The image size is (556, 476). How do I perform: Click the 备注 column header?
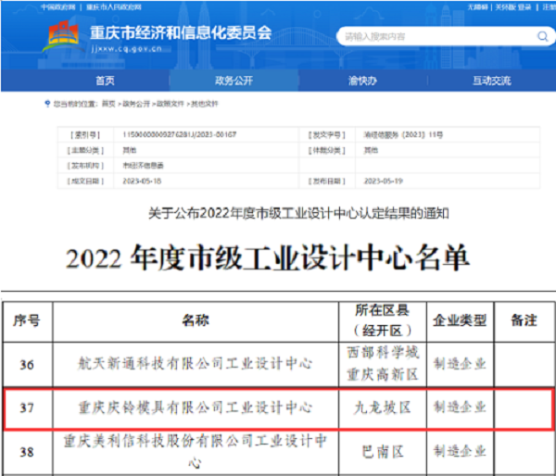click(x=524, y=320)
